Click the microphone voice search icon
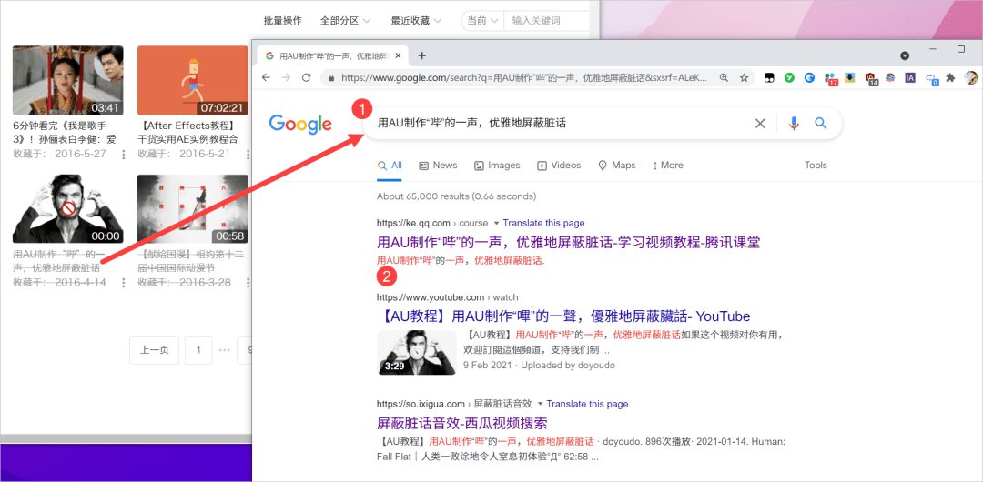983x482 pixels. pyautogui.click(x=794, y=124)
